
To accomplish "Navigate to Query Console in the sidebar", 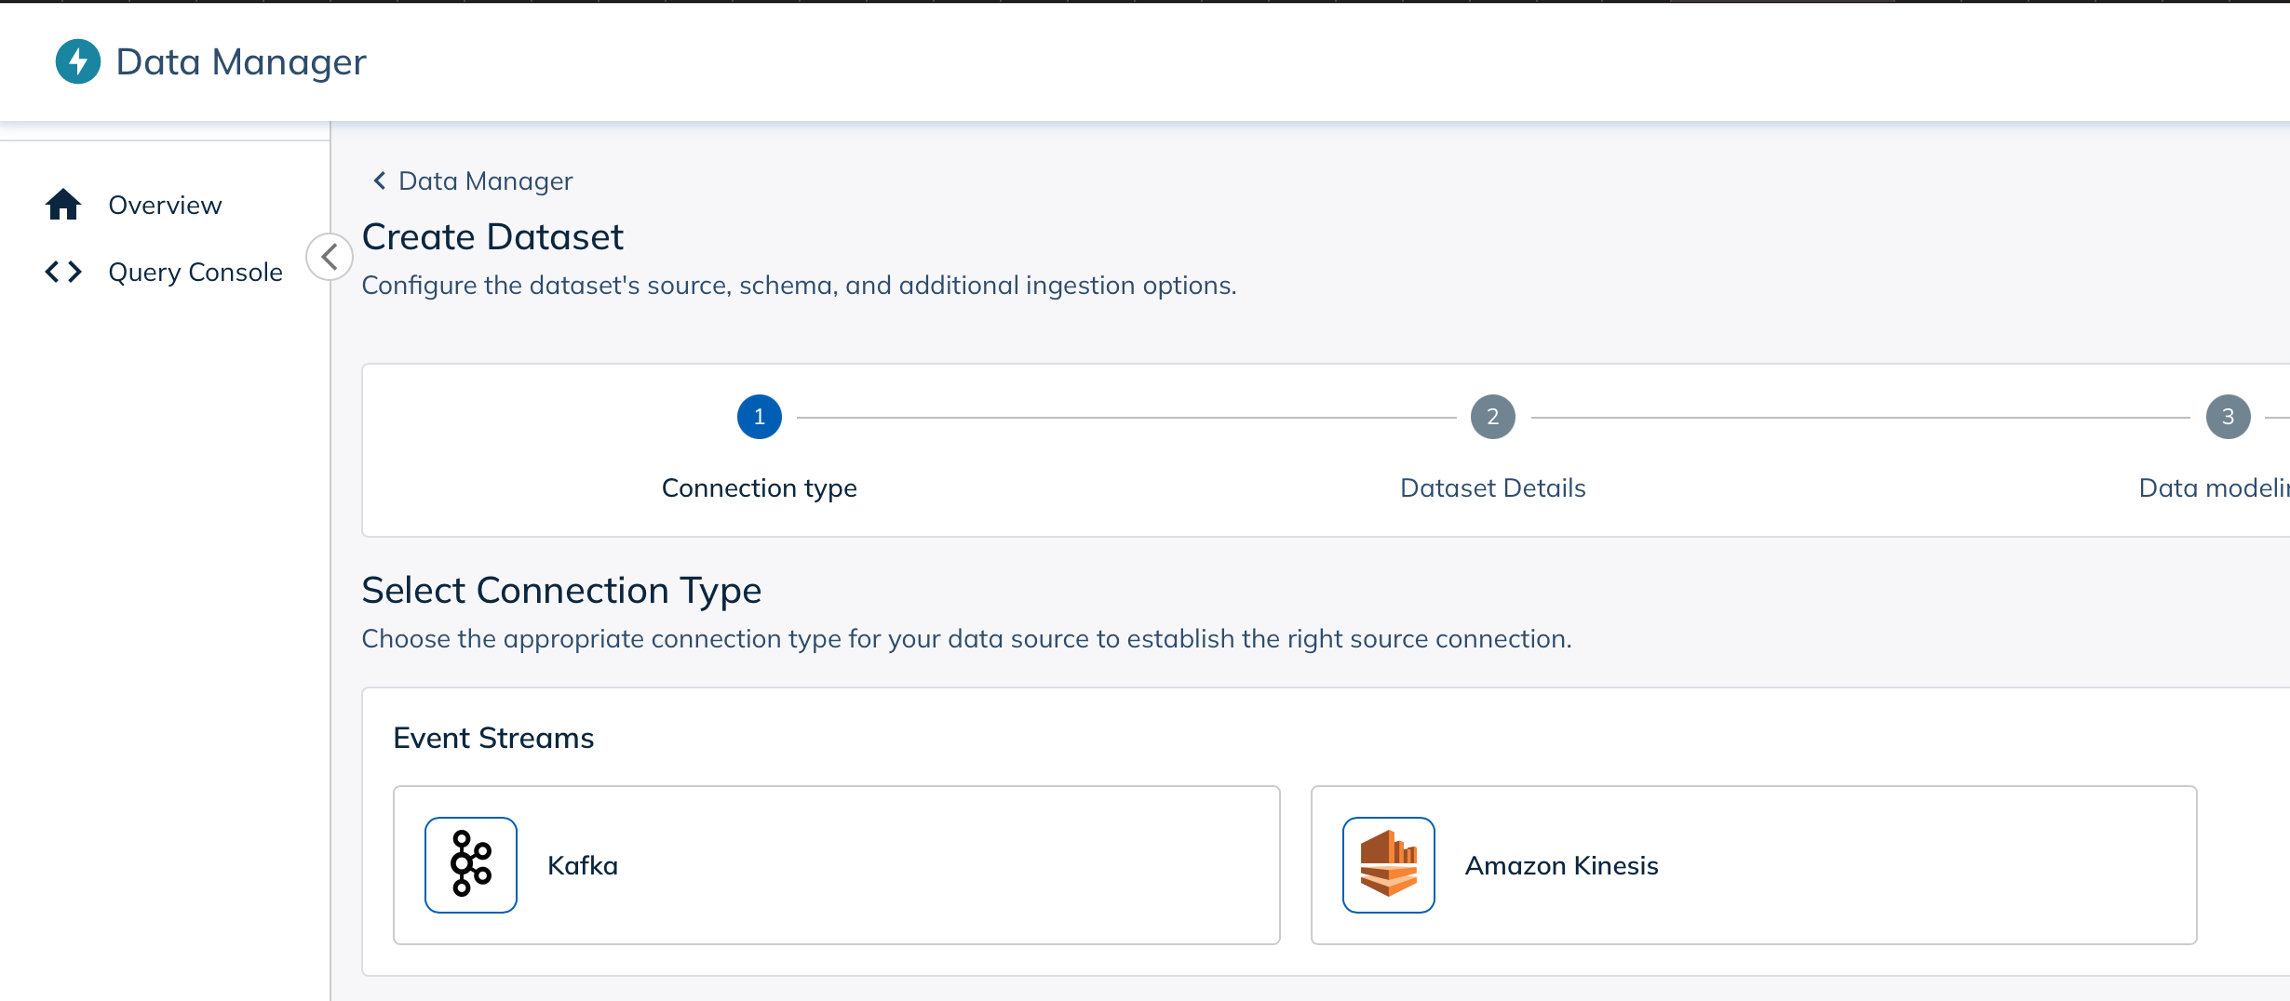I will point(195,272).
